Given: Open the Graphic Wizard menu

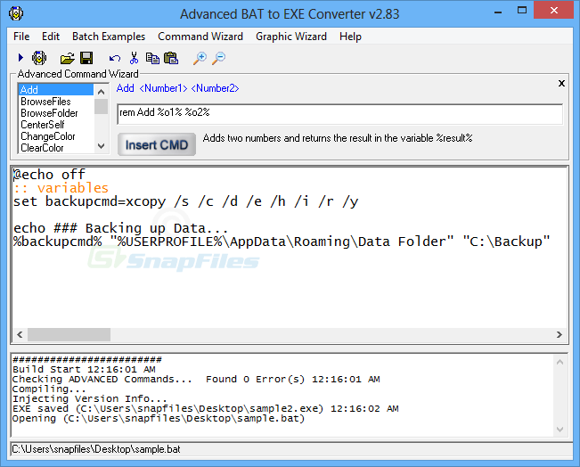Looking at the screenshot, I should point(291,37).
